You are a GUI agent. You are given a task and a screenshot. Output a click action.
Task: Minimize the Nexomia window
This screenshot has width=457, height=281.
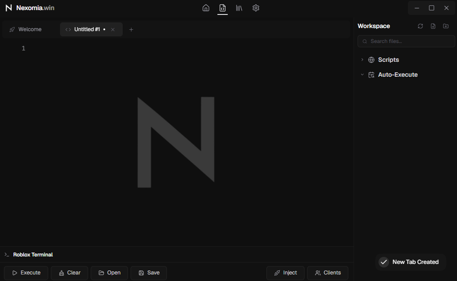tap(417, 8)
